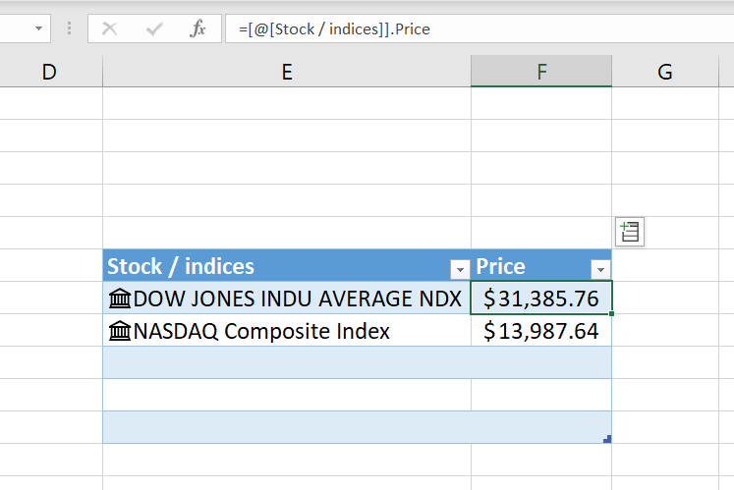Click the formula bar options dots handle
Viewport: 734px width, 490px height.
click(x=70, y=28)
